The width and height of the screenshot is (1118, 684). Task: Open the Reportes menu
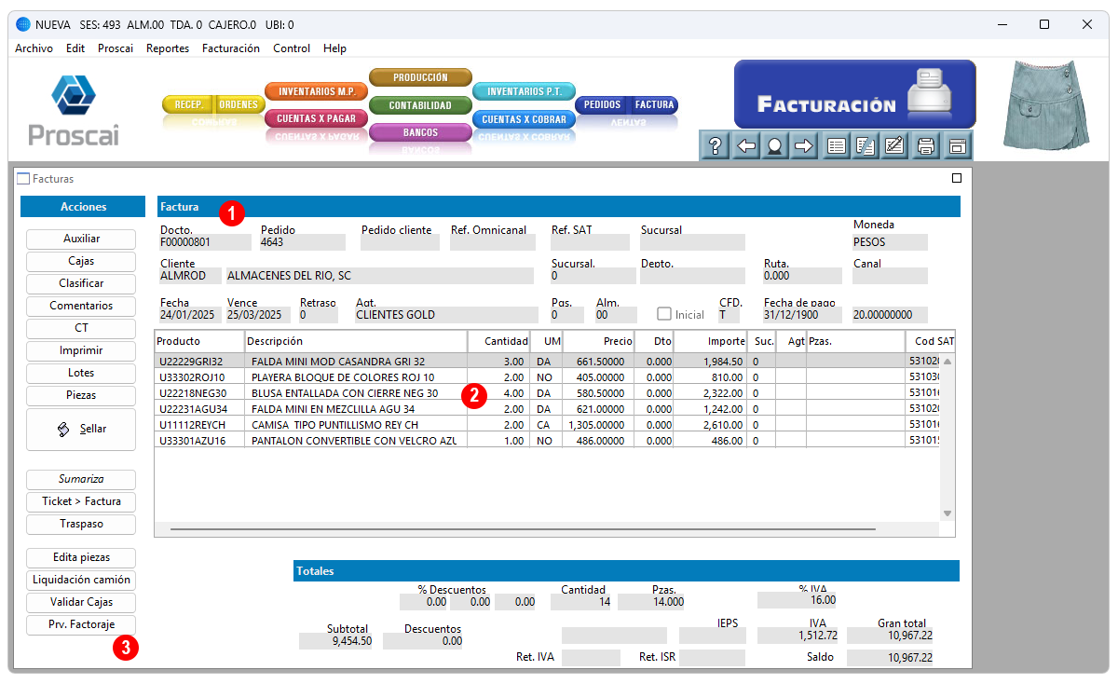tap(168, 48)
